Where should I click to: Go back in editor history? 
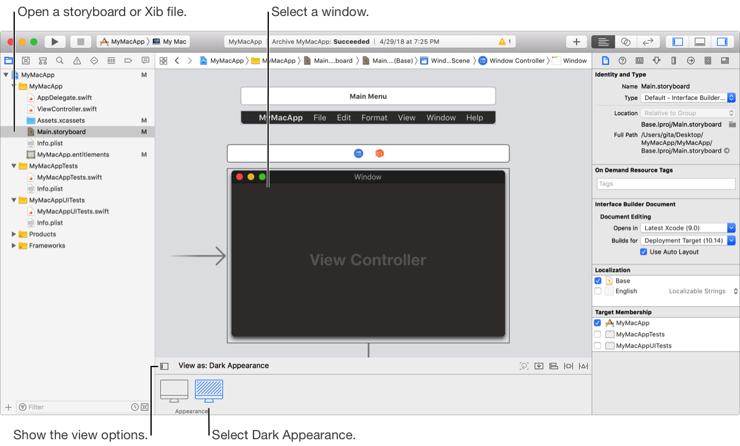point(177,60)
